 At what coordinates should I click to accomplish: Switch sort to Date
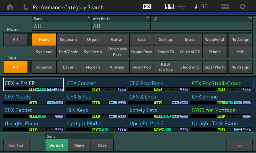point(102,145)
